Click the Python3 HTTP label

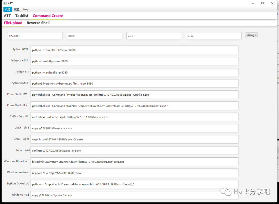[19, 61]
